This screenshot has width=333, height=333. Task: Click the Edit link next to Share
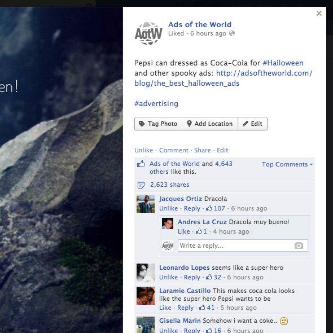(x=222, y=150)
